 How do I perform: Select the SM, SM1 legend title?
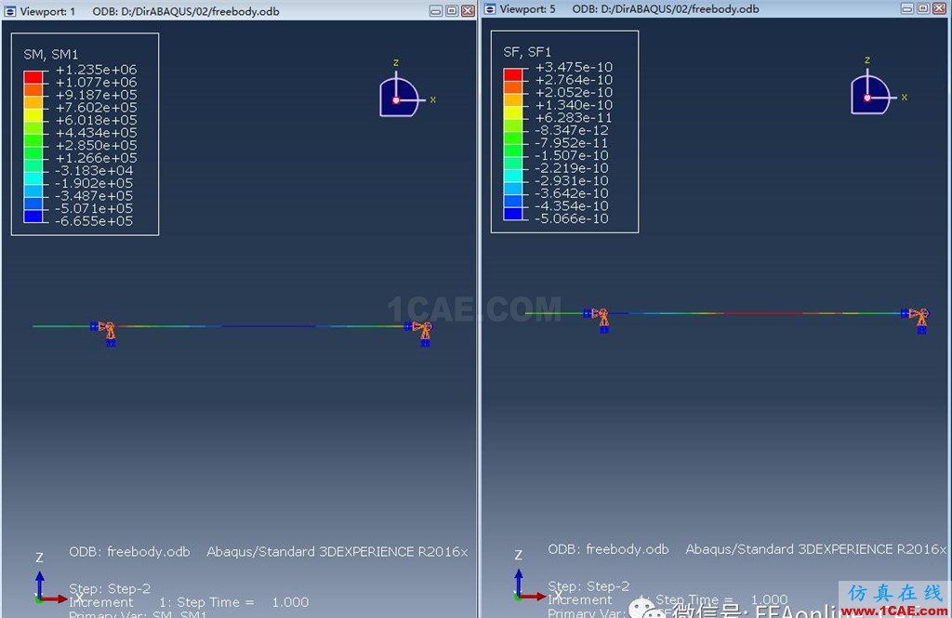click(51, 55)
